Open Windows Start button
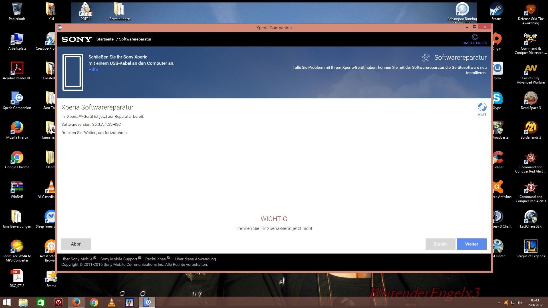Image resolution: width=548 pixels, height=308 pixels. (x=7, y=302)
